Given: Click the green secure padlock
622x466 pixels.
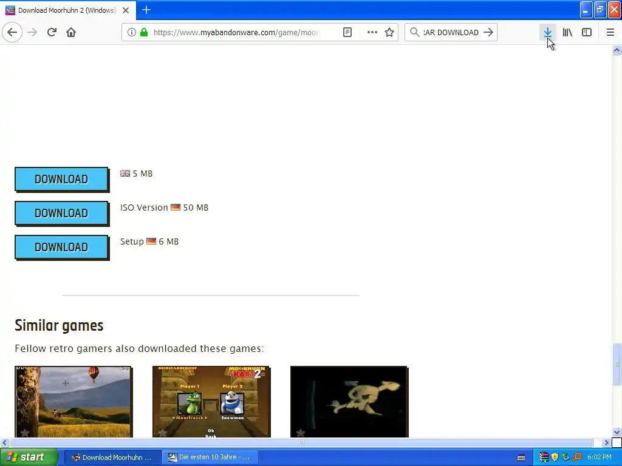Looking at the screenshot, I should pos(144,32).
